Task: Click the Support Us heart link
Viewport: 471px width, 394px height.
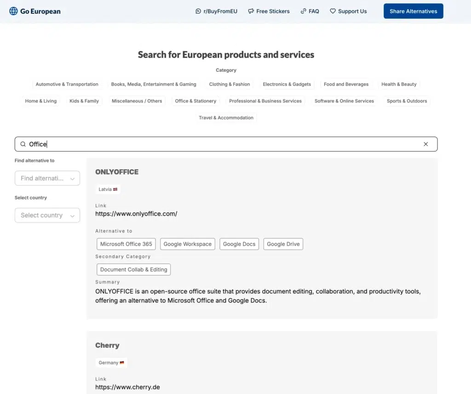Action: pos(348,11)
